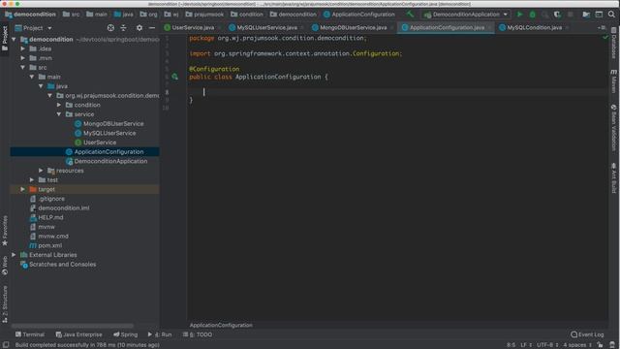Expand the resources folder arrow

tap(41, 171)
